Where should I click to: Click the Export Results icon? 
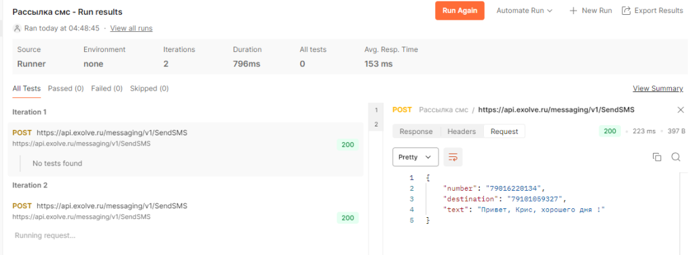(x=626, y=11)
